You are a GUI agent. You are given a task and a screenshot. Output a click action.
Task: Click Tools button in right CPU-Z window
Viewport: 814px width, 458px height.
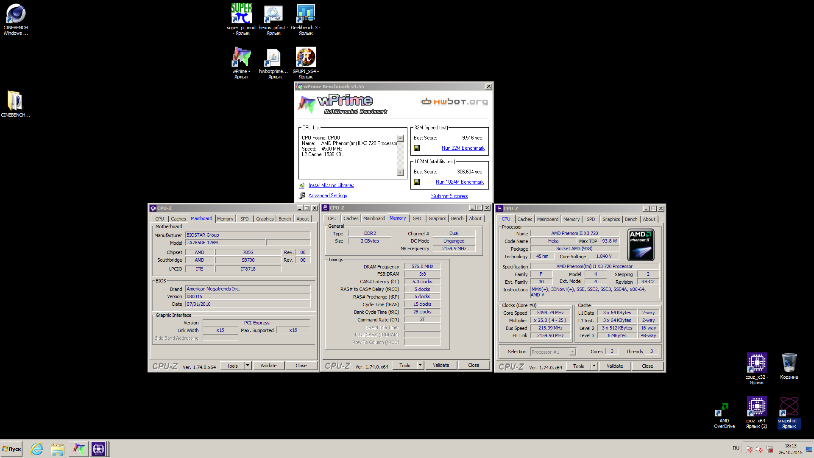578,366
